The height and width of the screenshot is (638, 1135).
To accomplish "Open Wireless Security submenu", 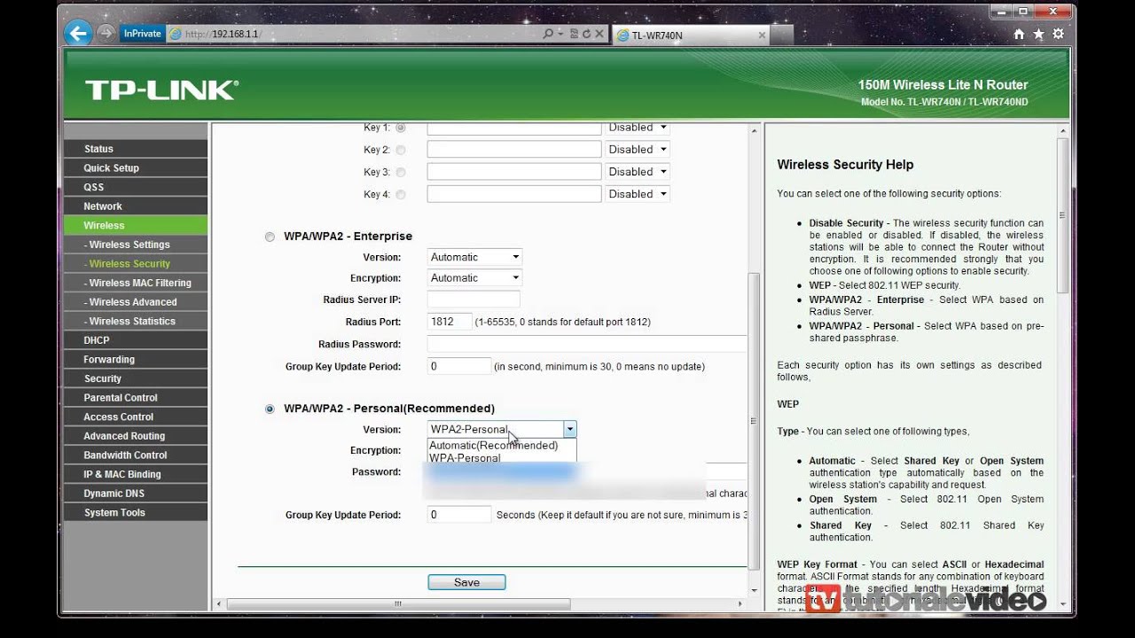I will pyautogui.click(x=136, y=263).
